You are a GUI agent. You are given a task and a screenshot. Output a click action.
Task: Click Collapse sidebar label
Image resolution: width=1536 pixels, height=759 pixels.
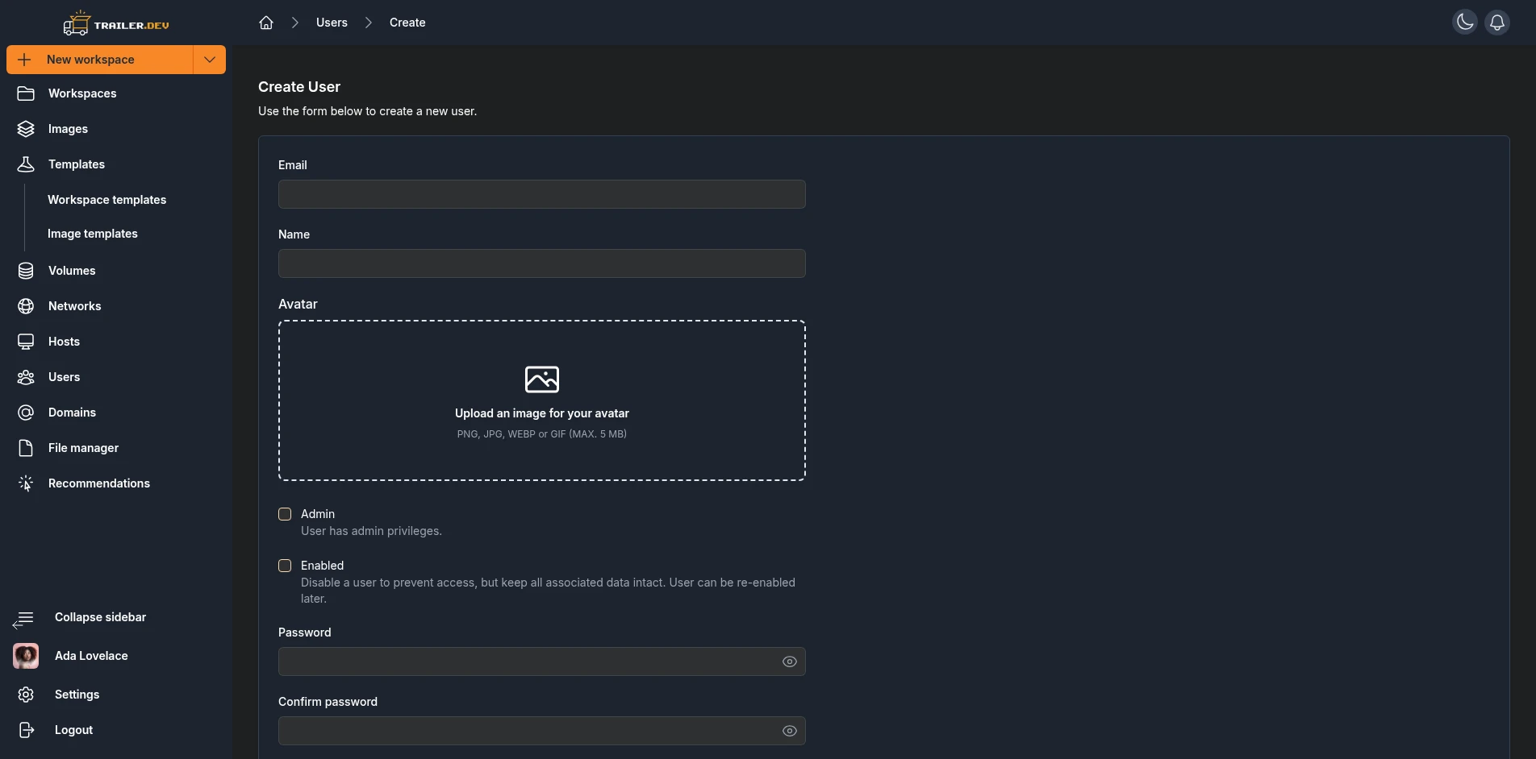pos(100,617)
